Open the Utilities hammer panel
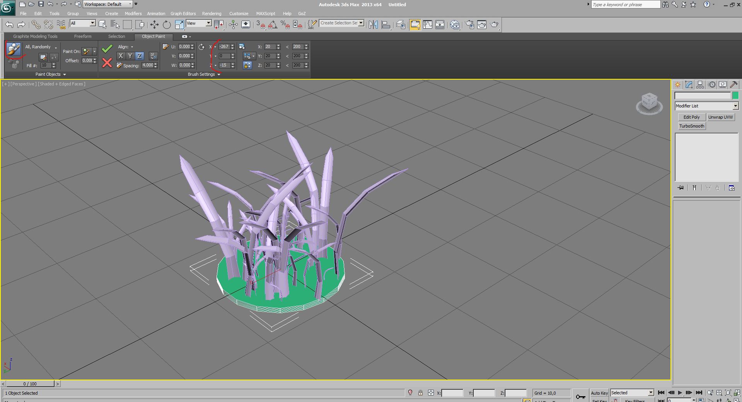The image size is (742, 402). [x=734, y=85]
